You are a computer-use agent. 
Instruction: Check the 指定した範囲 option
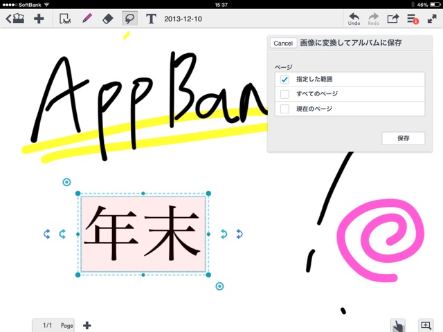350,80
